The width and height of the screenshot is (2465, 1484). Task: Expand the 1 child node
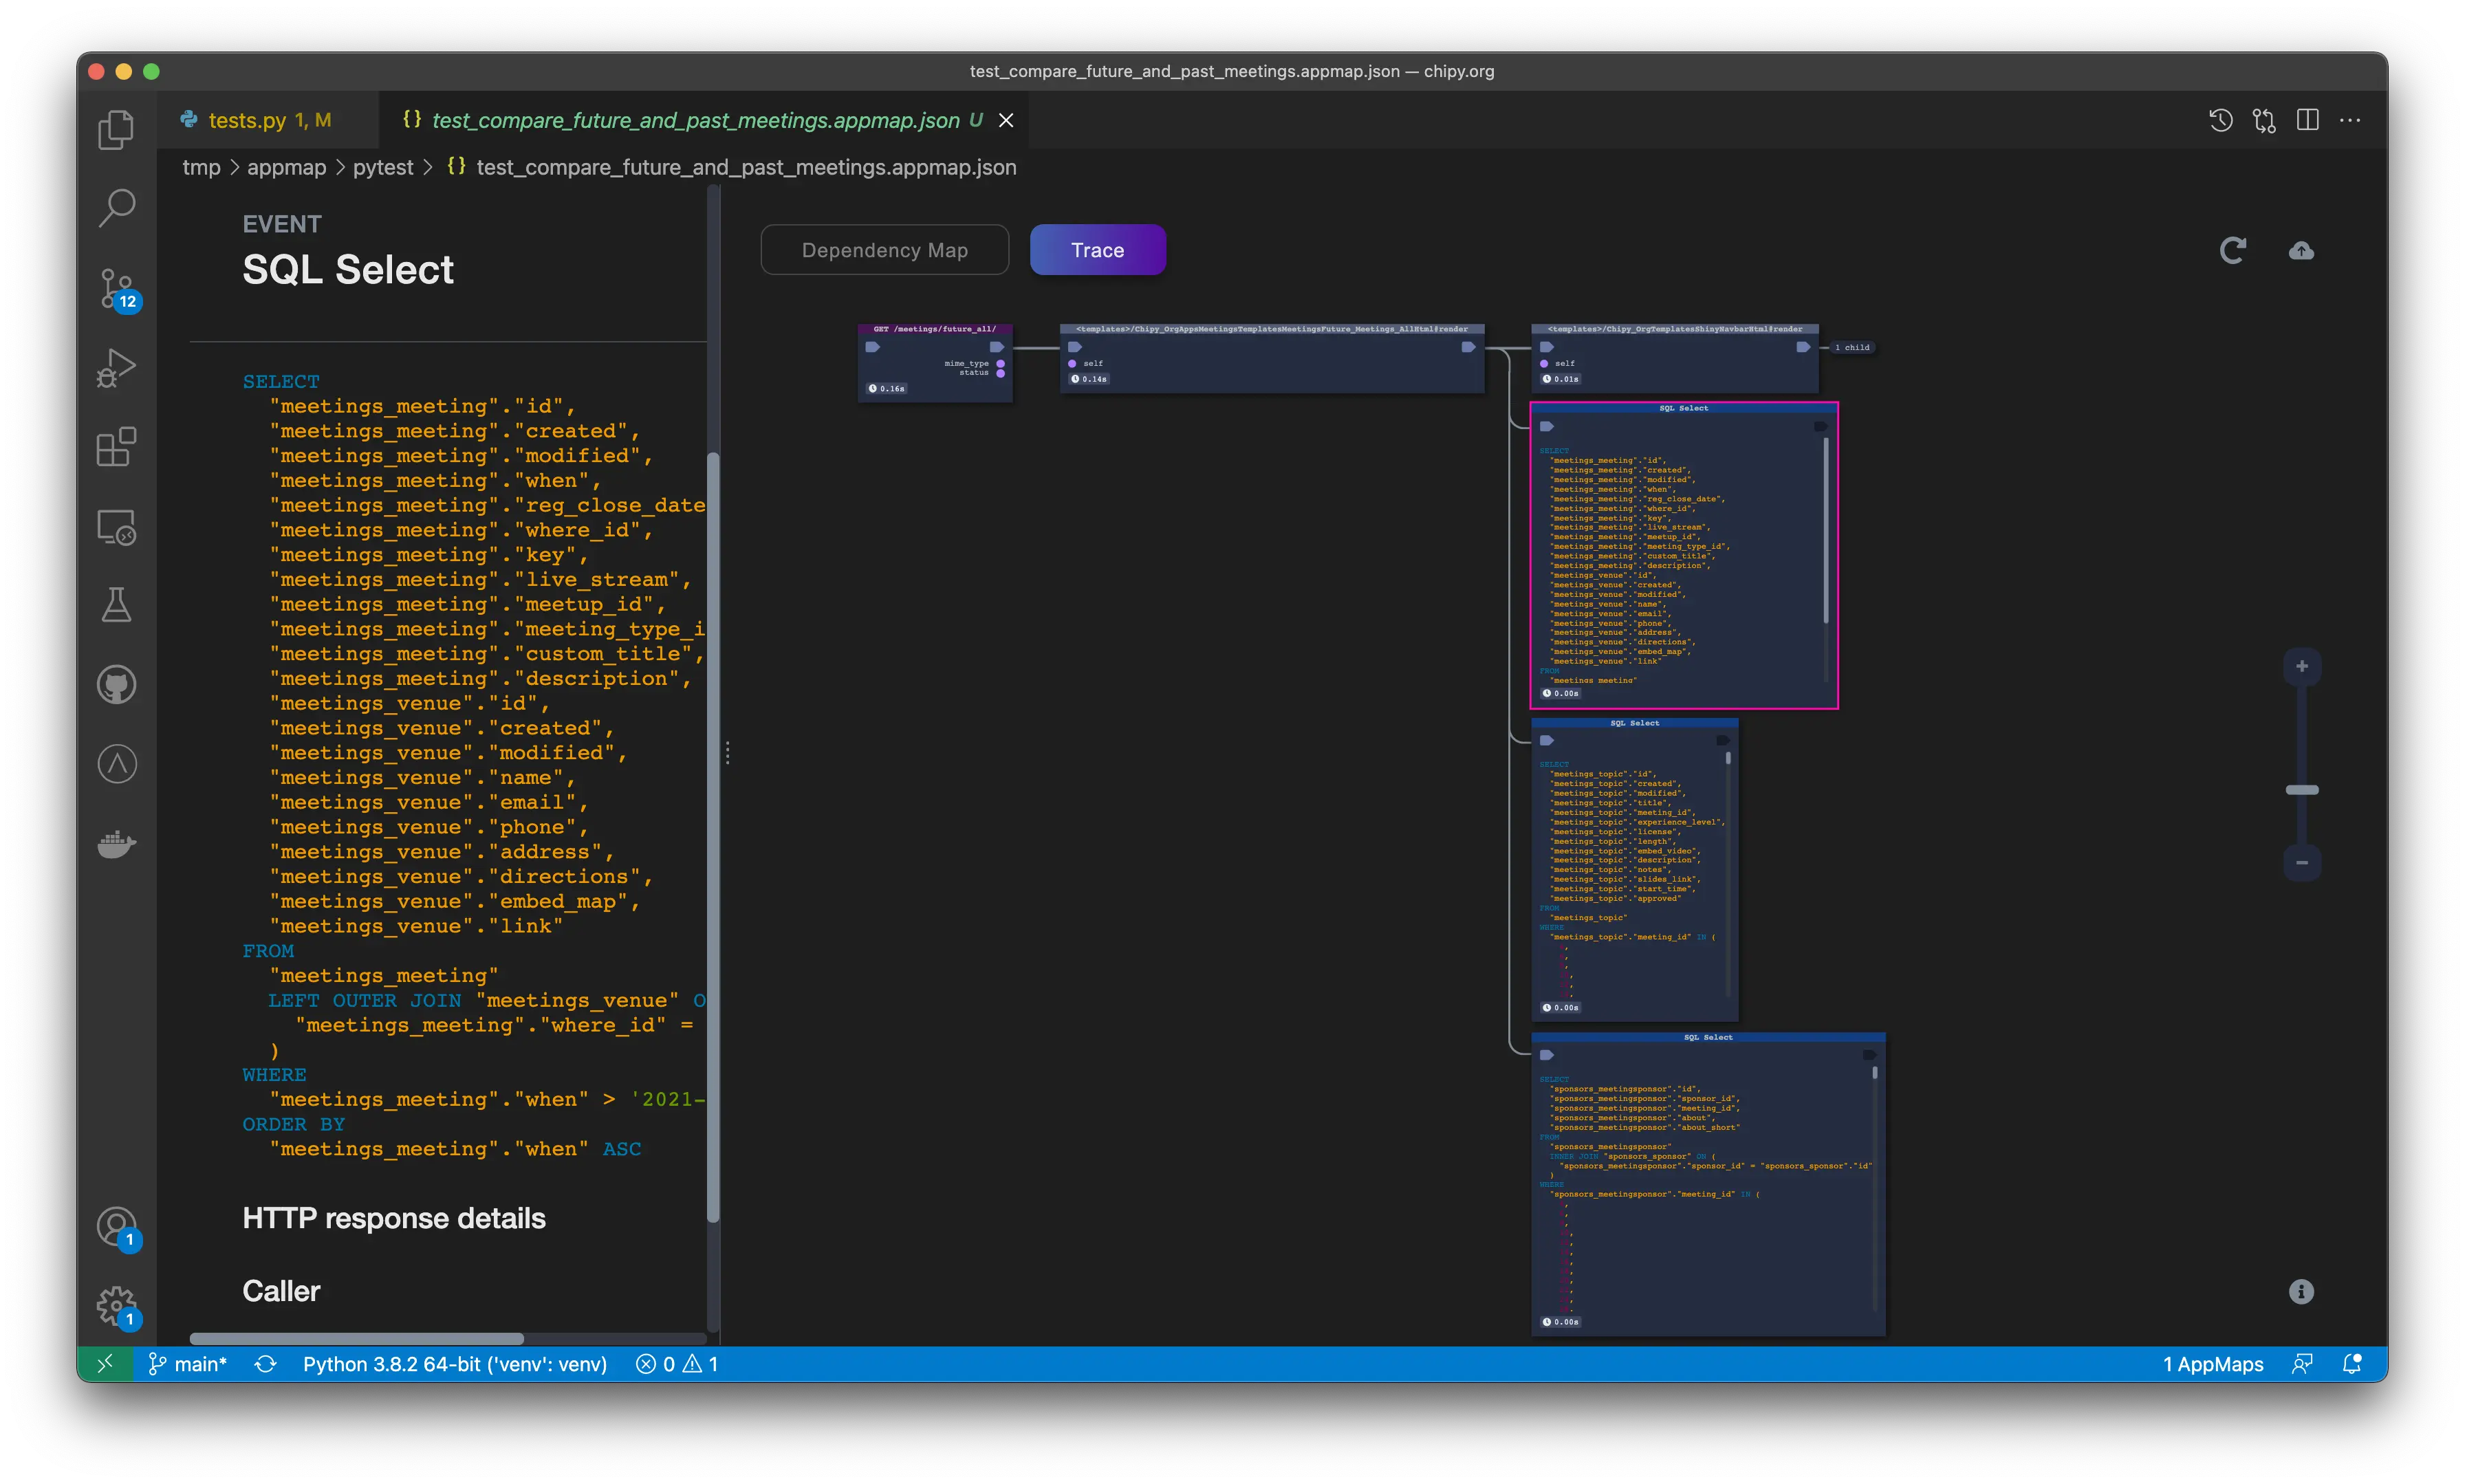[1851, 348]
